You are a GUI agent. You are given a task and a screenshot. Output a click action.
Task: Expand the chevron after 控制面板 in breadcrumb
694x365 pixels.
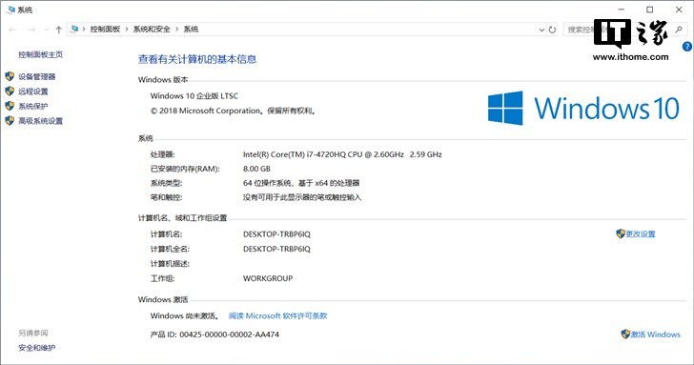point(127,30)
